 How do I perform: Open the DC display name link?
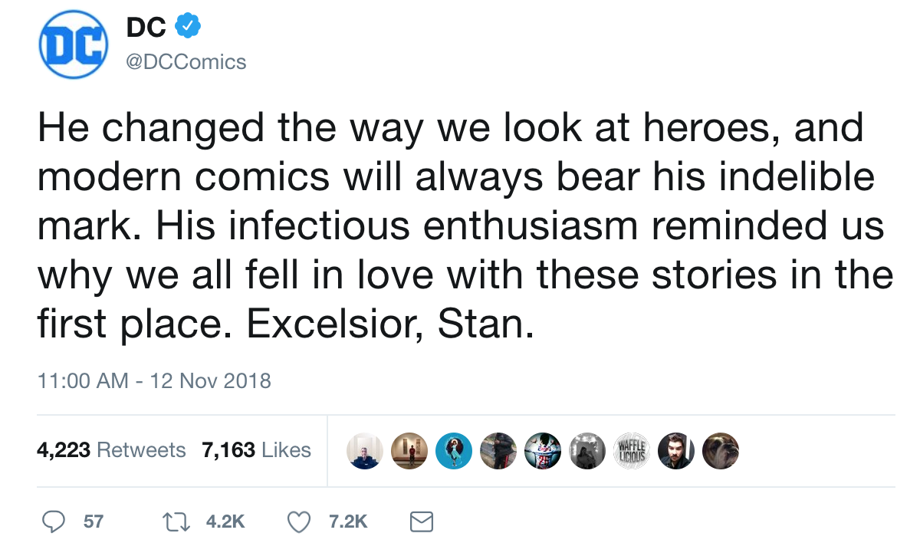pos(146,28)
